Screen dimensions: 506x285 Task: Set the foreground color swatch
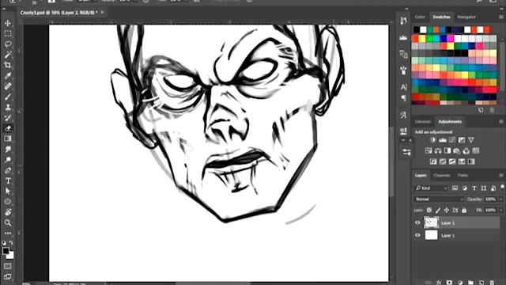[6, 250]
